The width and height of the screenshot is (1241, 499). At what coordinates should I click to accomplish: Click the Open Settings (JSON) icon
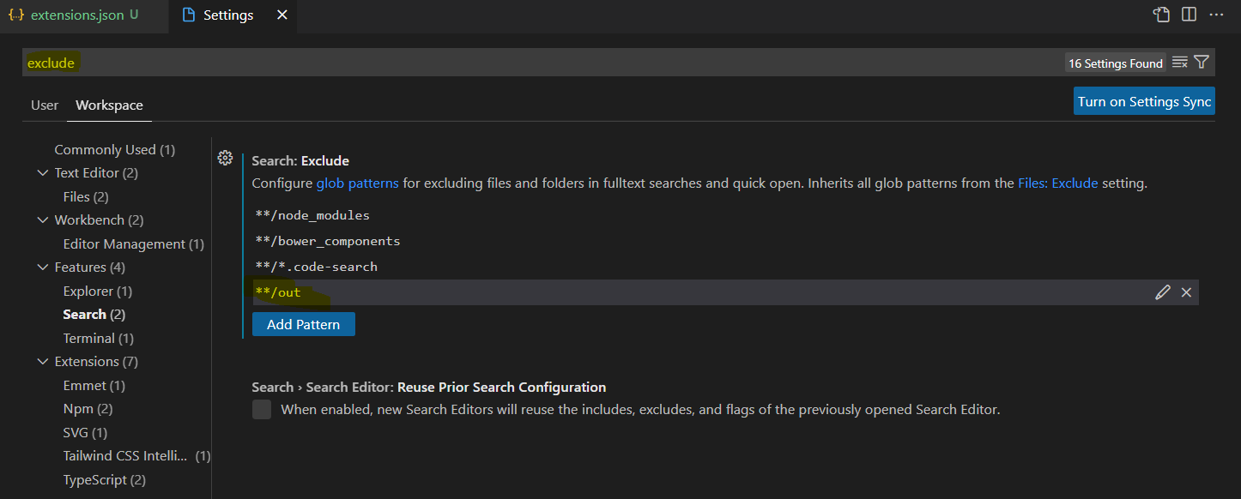click(1161, 15)
